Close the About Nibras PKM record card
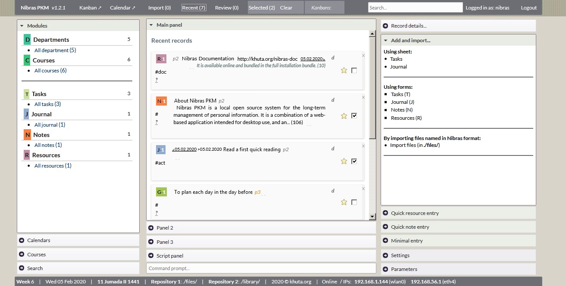 pyautogui.click(x=363, y=97)
